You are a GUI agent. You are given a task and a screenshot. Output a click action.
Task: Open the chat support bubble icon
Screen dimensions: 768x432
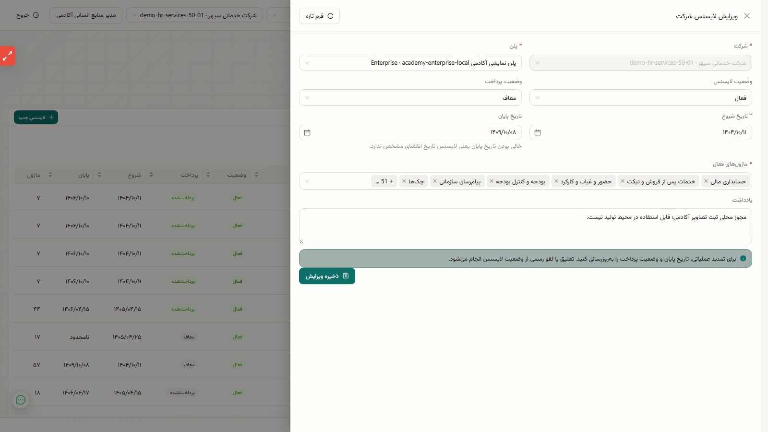coord(21,400)
